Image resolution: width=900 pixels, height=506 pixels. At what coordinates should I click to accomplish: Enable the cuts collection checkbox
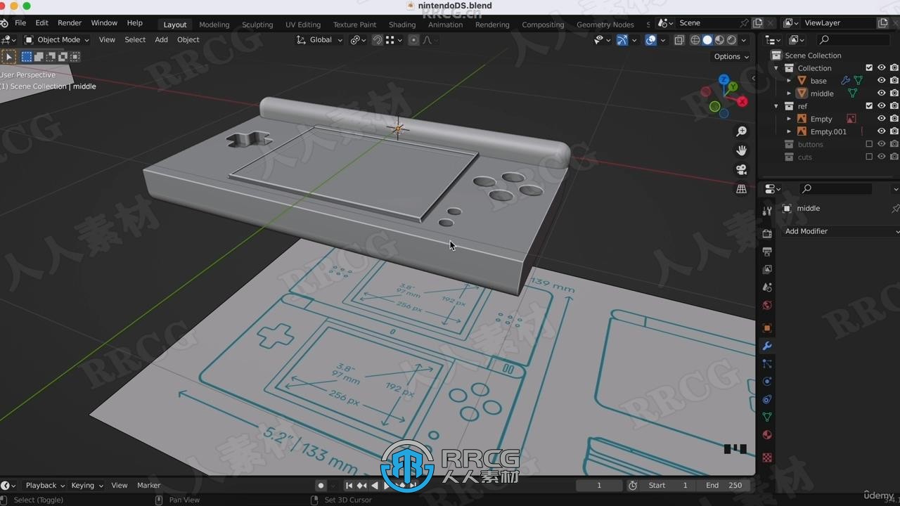[x=869, y=157]
